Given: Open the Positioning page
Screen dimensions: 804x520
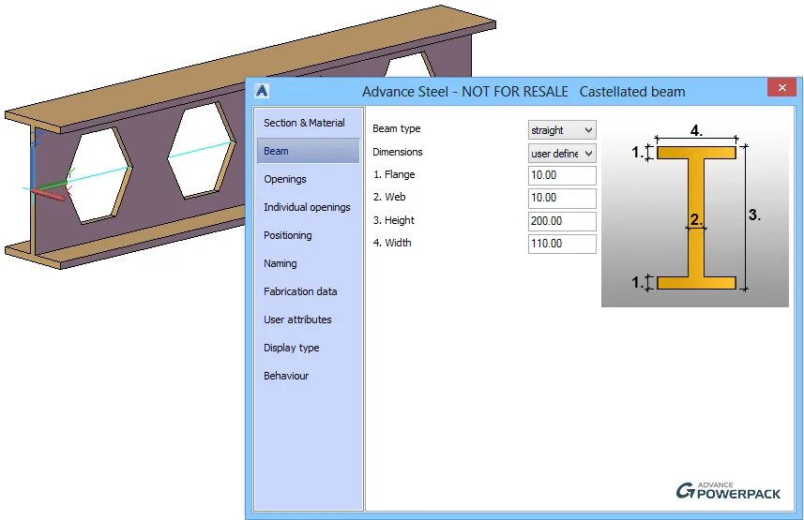Looking at the screenshot, I should click(x=288, y=236).
